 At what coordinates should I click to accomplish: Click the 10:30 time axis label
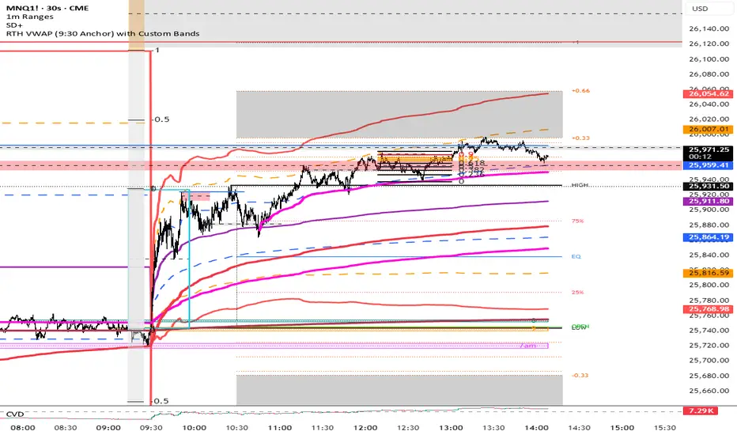coord(237,428)
